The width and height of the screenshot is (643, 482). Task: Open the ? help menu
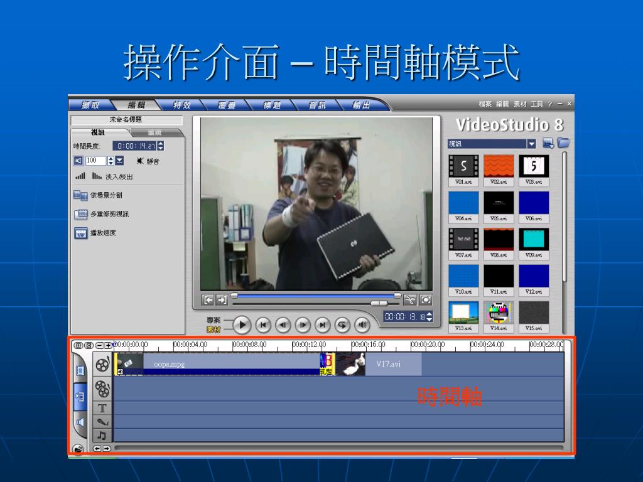(550, 104)
